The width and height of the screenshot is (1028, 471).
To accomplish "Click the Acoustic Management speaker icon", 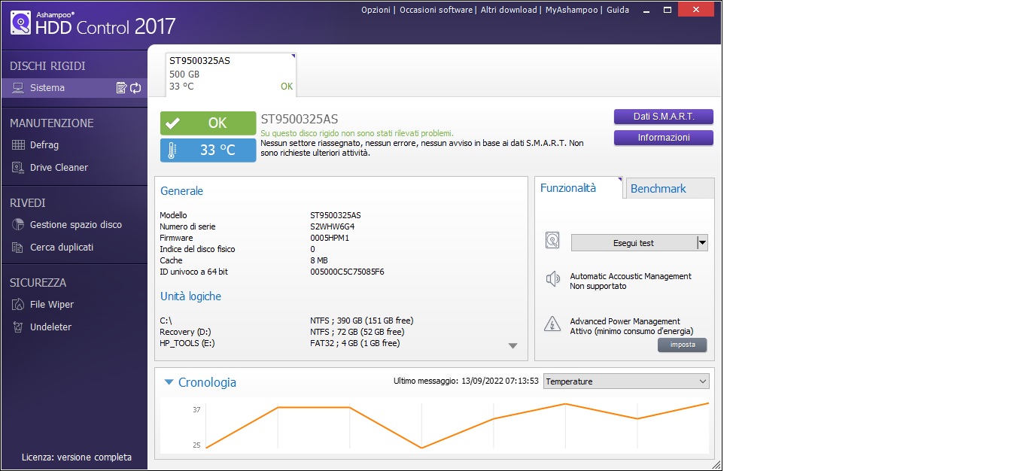I will point(553,280).
